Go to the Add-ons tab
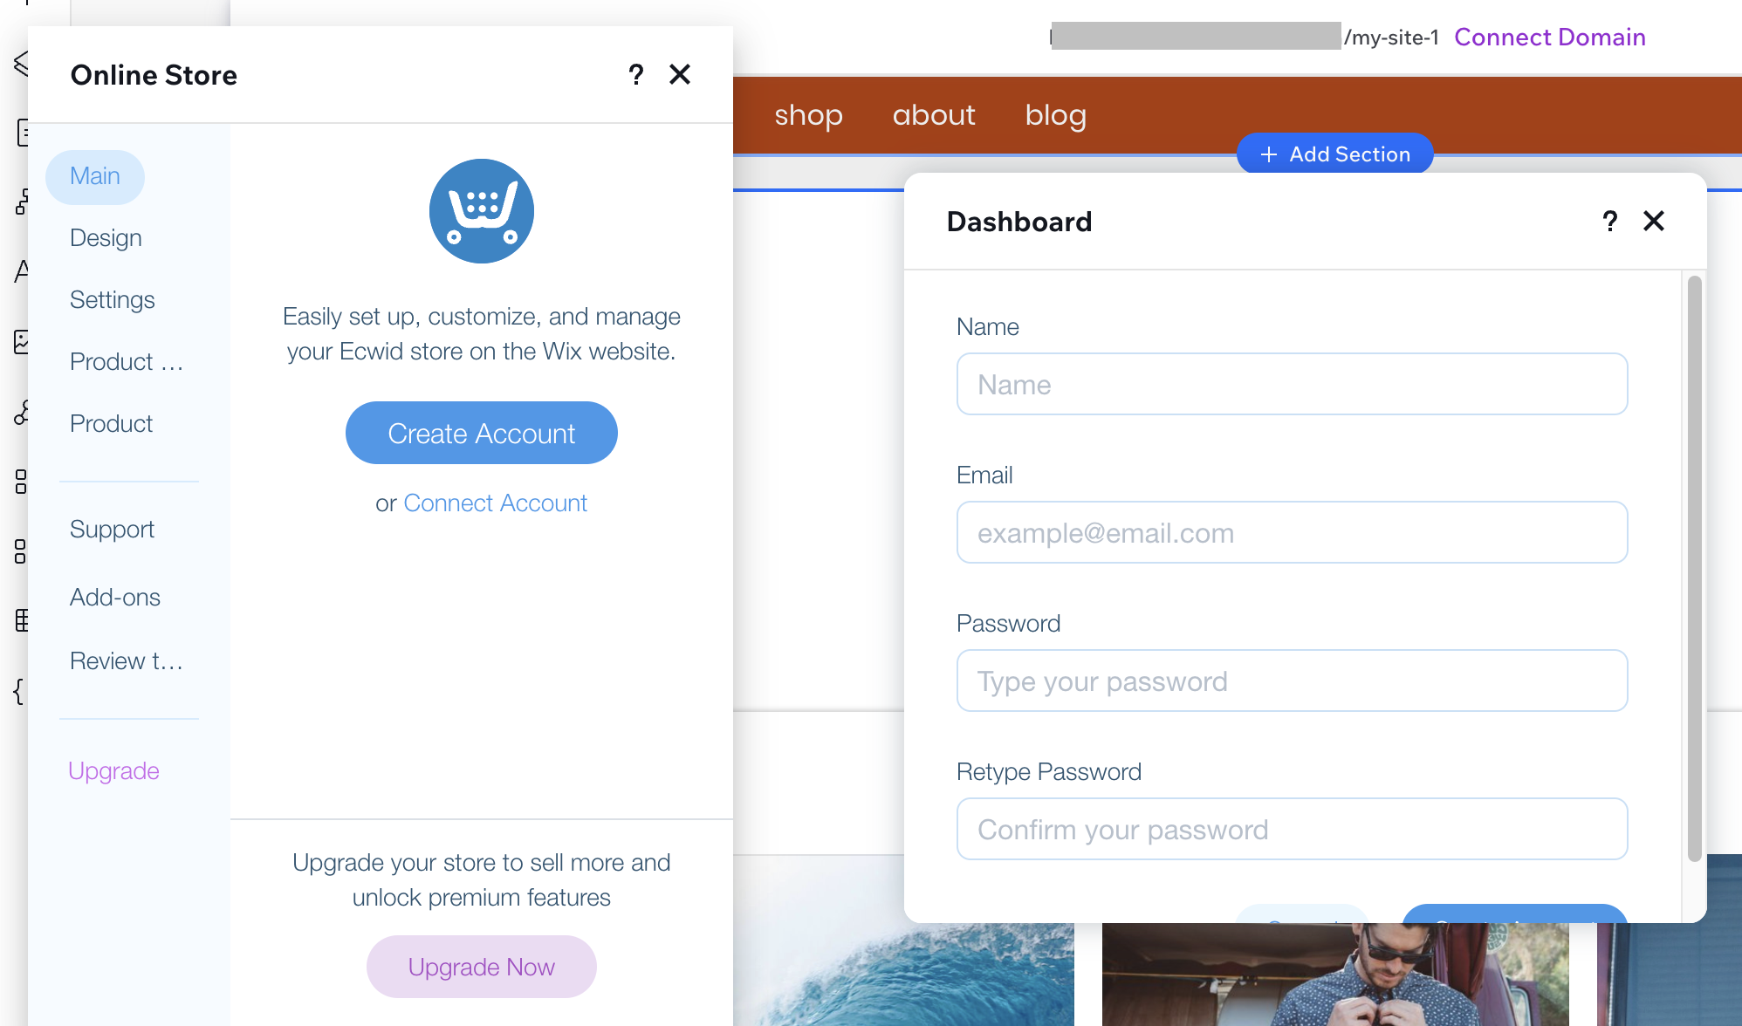Screen dimensions: 1742x1026 115,598
